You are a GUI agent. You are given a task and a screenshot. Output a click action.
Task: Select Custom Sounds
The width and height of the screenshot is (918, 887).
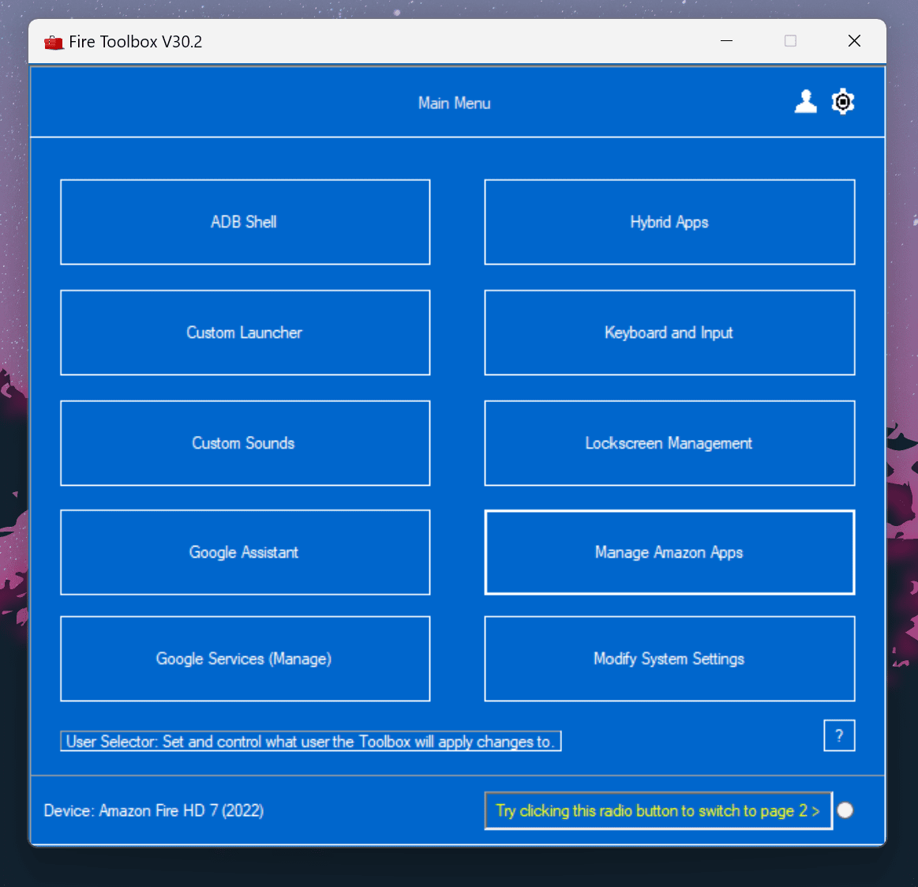coord(245,443)
